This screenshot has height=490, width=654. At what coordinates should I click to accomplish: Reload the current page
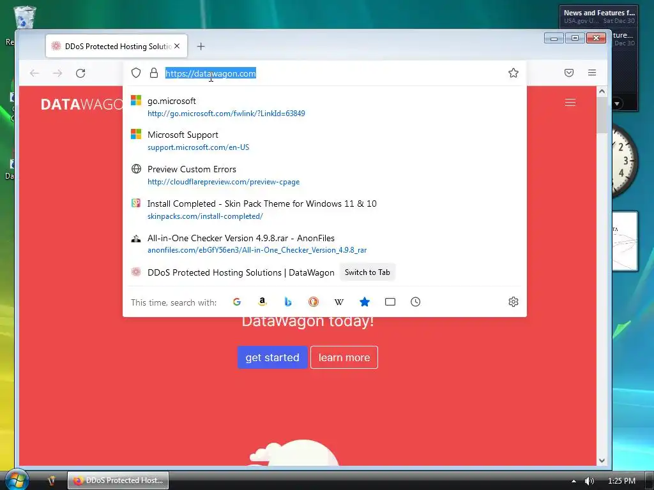80,73
